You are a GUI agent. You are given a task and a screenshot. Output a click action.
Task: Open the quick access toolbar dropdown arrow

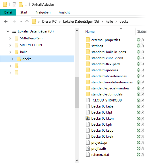26,5
